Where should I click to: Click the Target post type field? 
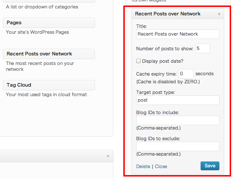click(177, 100)
